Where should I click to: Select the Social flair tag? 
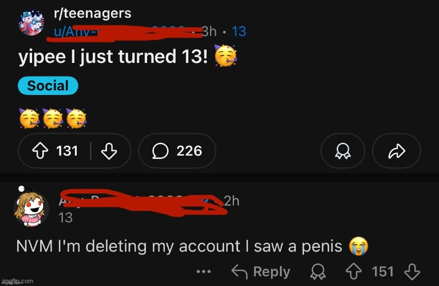48,86
